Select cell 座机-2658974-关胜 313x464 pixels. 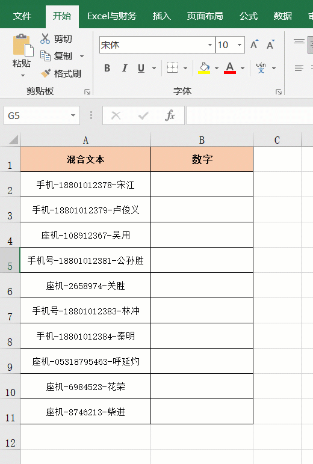click(x=85, y=285)
